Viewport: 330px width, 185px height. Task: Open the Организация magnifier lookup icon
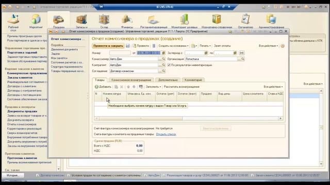[x=243, y=59]
